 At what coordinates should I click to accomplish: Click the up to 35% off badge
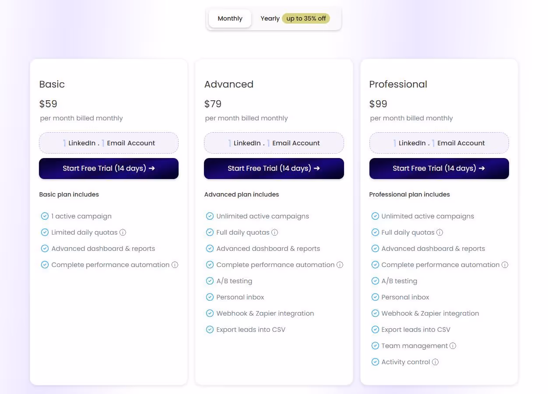tap(306, 18)
